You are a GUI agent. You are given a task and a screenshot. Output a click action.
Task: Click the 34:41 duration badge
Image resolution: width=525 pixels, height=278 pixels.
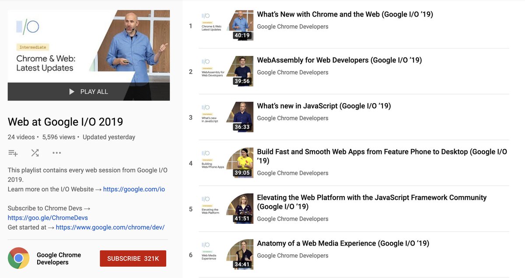[x=242, y=265]
